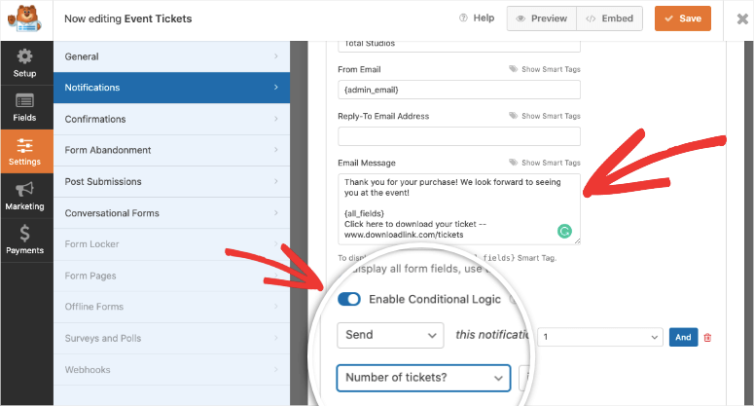Image resolution: width=754 pixels, height=406 pixels.
Task: Open the Fields panel in the sidebar
Action: (24, 108)
